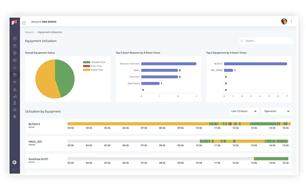Select the BLT0313 equipment name
This screenshot has width=306, height=191.
tap(34, 124)
